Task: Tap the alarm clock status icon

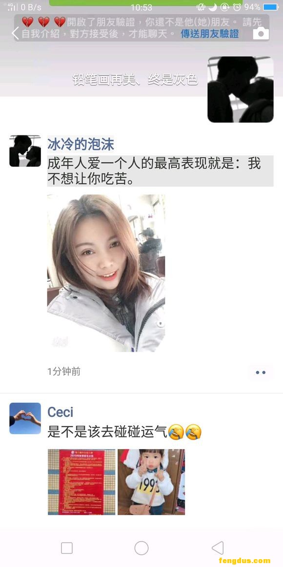Action: click(237, 7)
